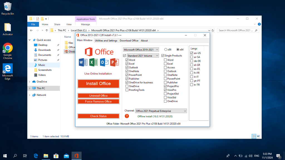
Task: Enable the ProofingTools checkbox
Action: [x=127, y=90]
